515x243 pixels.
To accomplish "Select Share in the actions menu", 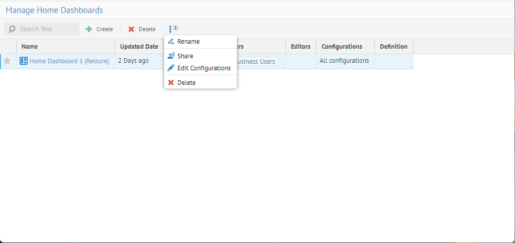I will pyautogui.click(x=185, y=56).
